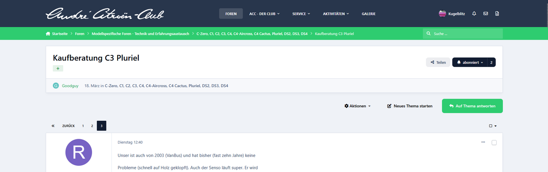548x172 pixels.
Task: Open the Startseite breadcrumb link
Action: pos(60,34)
